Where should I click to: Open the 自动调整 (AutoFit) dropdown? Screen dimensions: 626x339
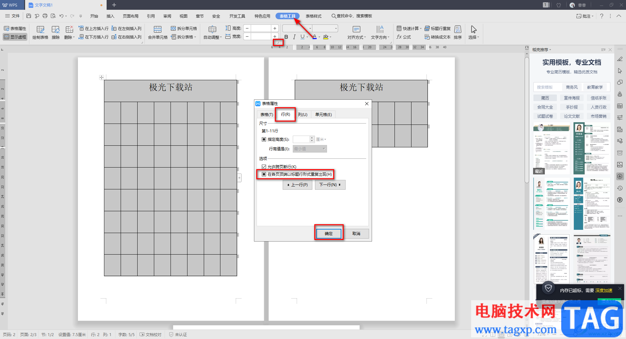tap(213, 33)
